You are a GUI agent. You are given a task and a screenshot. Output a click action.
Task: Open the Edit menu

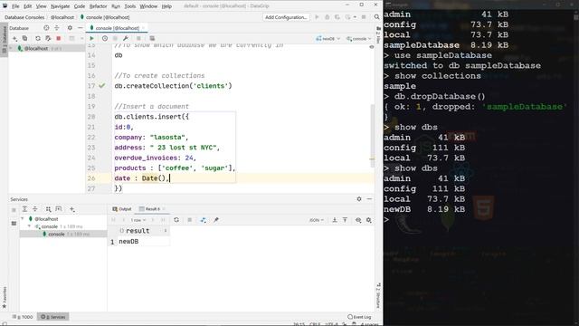tap(28, 6)
